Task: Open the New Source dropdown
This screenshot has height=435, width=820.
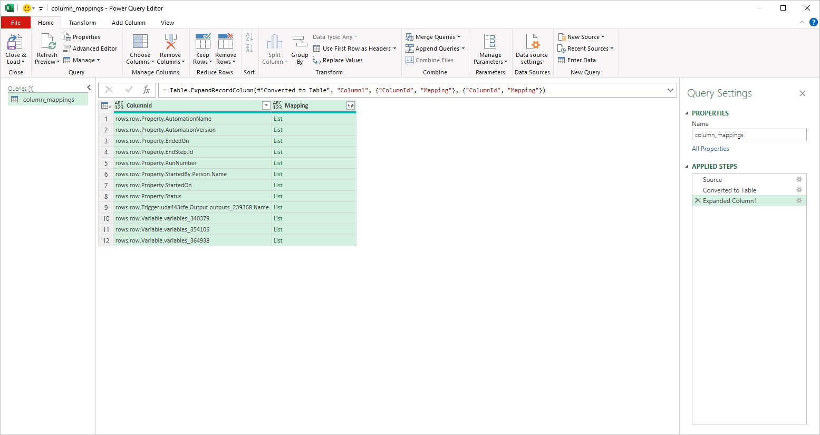Action: pyautogui.click(x=582, y=37)
